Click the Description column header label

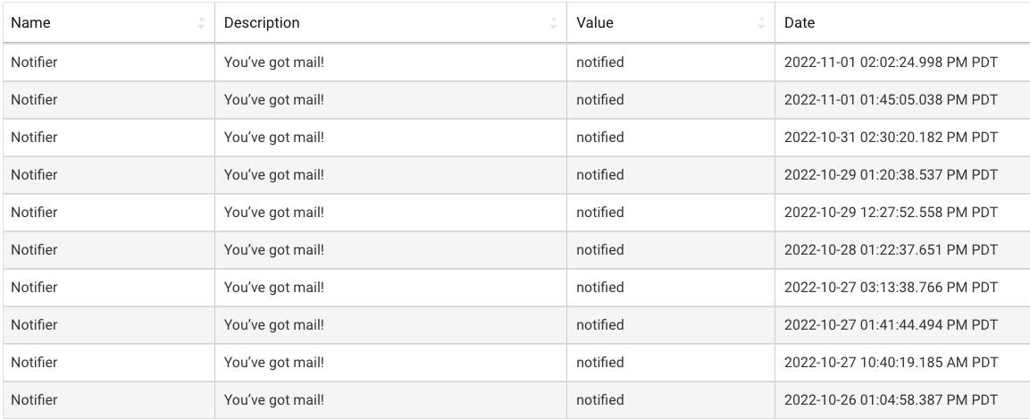[262, 22]
